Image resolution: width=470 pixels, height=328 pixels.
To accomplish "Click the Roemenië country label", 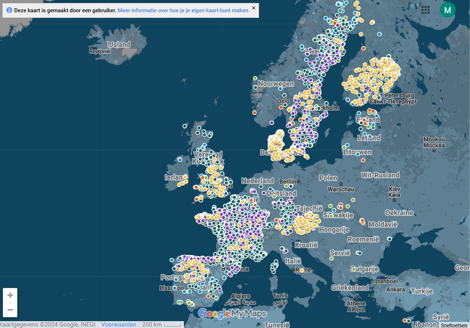I will 363,239.
